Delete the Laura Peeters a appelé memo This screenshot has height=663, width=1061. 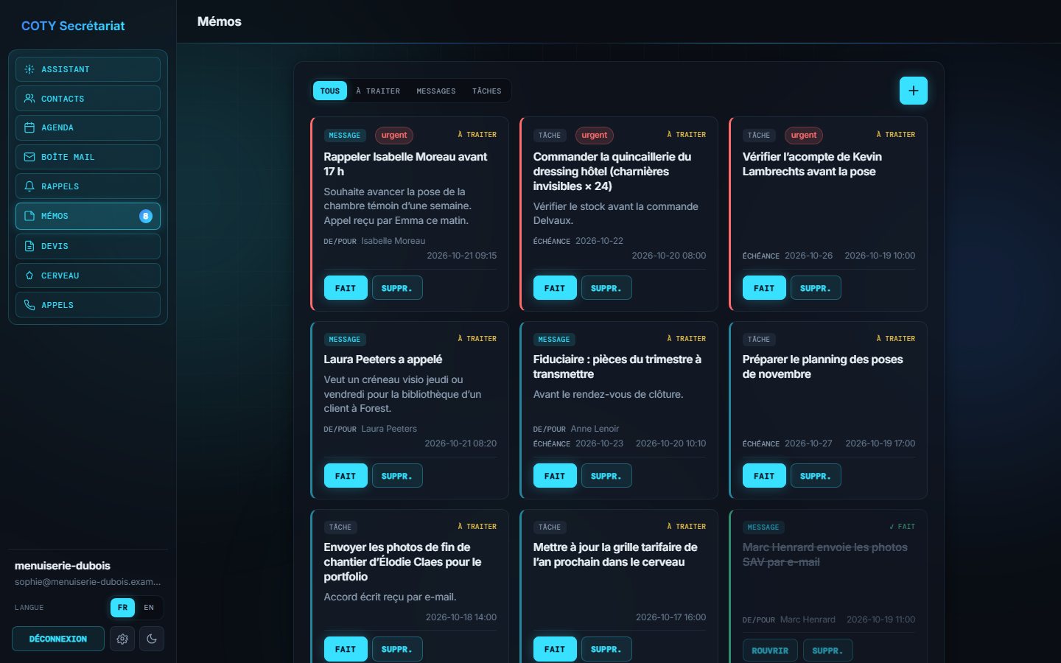pos(397,476)
